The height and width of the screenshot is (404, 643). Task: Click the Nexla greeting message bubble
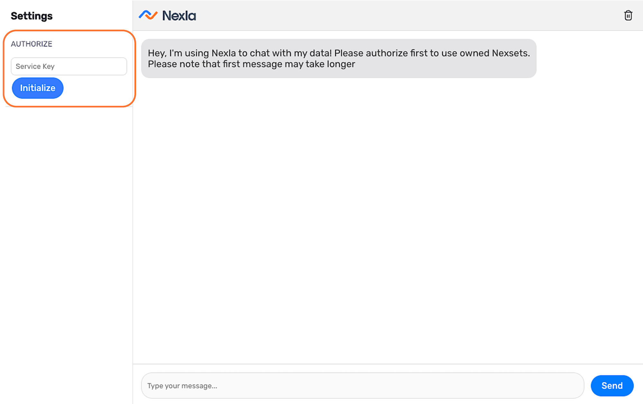point(339,58)
